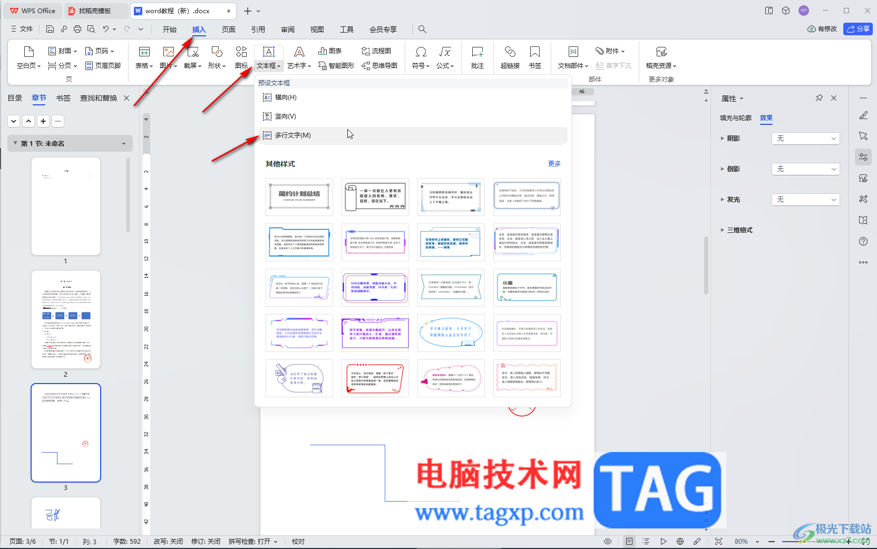The width and height of the screenshot is (877, 549).
Task: Open page 2 thumbnail in chapter pane
Action: [65, 319]
